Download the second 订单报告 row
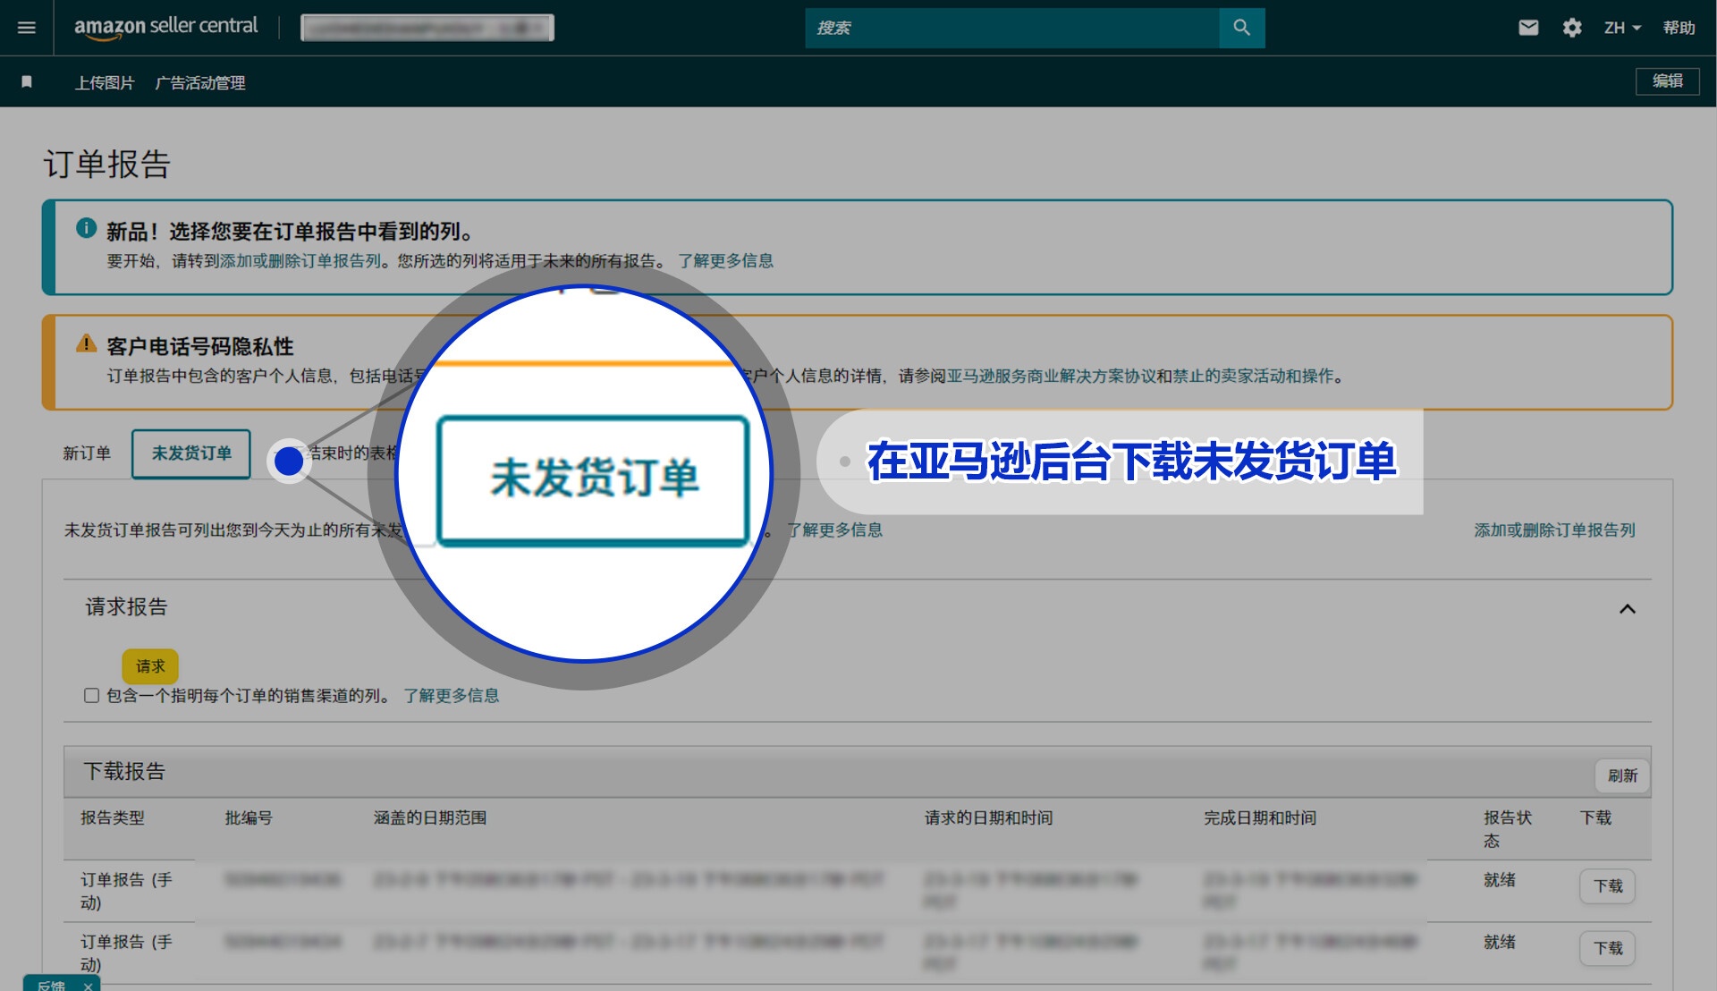The image size is (1717, 991). (1607, 947)
